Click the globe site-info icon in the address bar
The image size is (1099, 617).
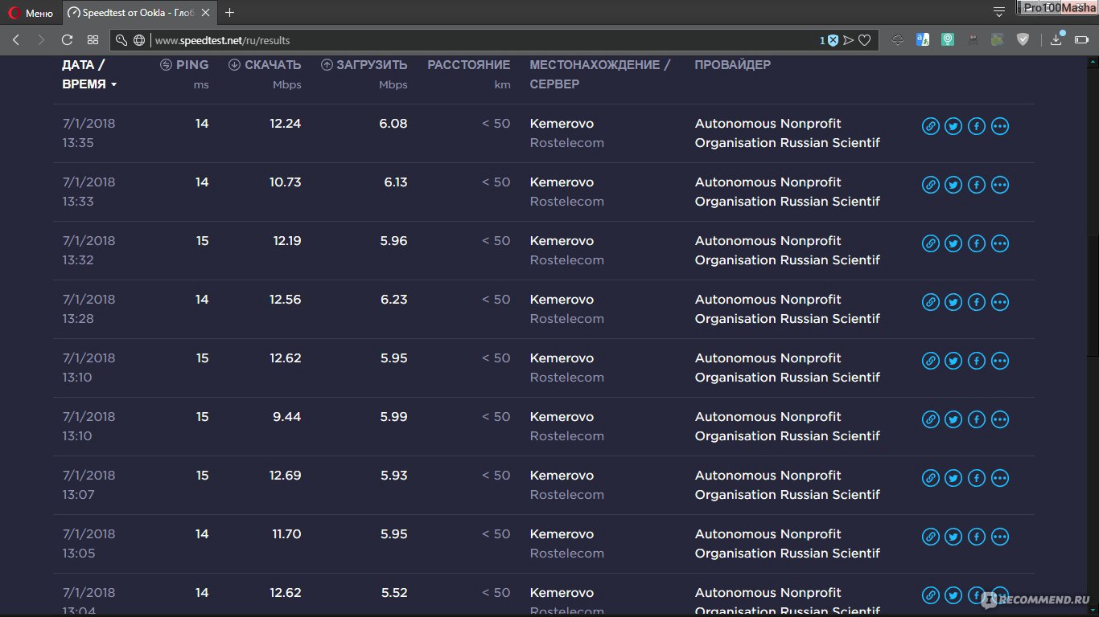(x=139, y=40)
